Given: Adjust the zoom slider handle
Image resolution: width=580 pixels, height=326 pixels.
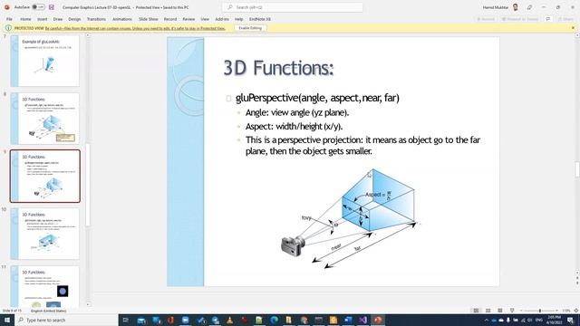Looking at the screenshot, I should 540,311.
